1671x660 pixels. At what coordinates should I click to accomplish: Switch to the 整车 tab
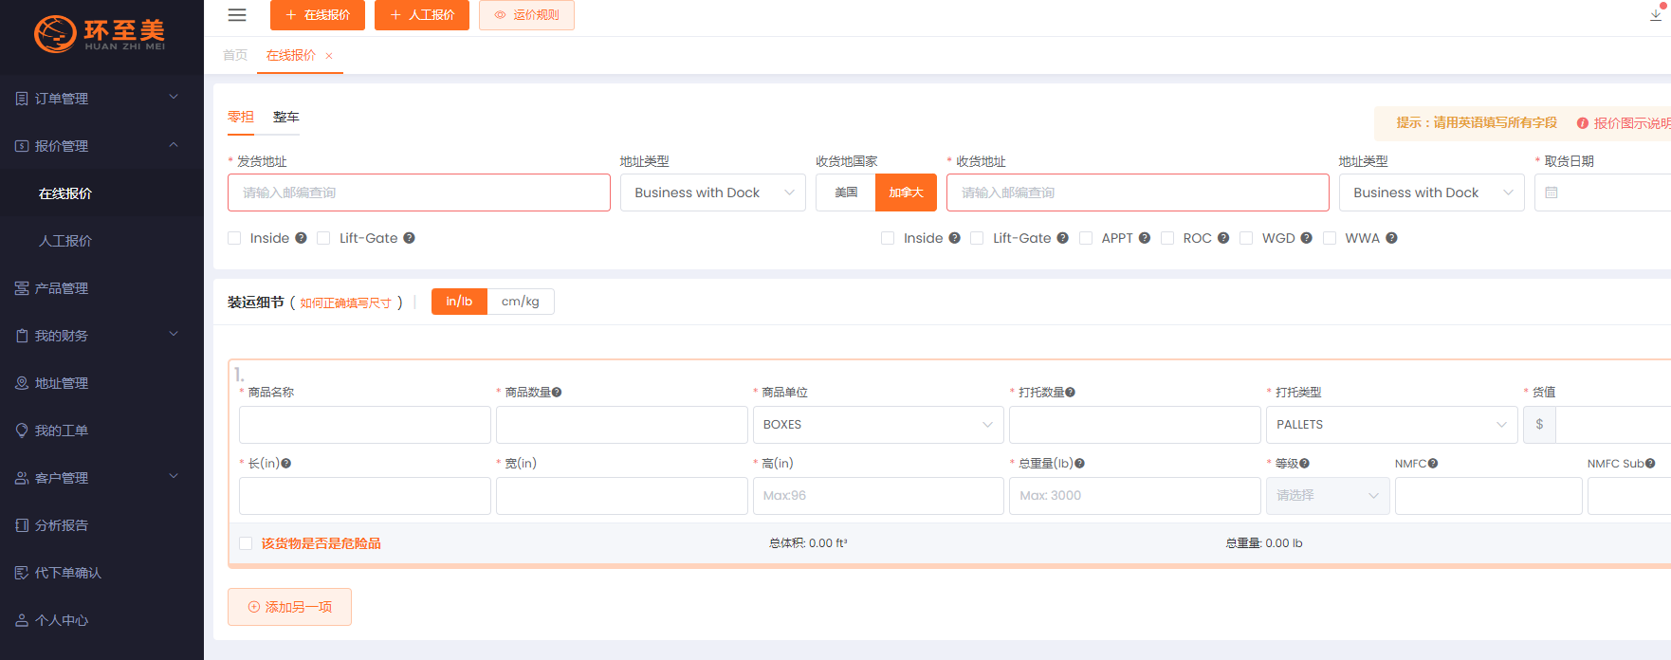tap(285, 118)
